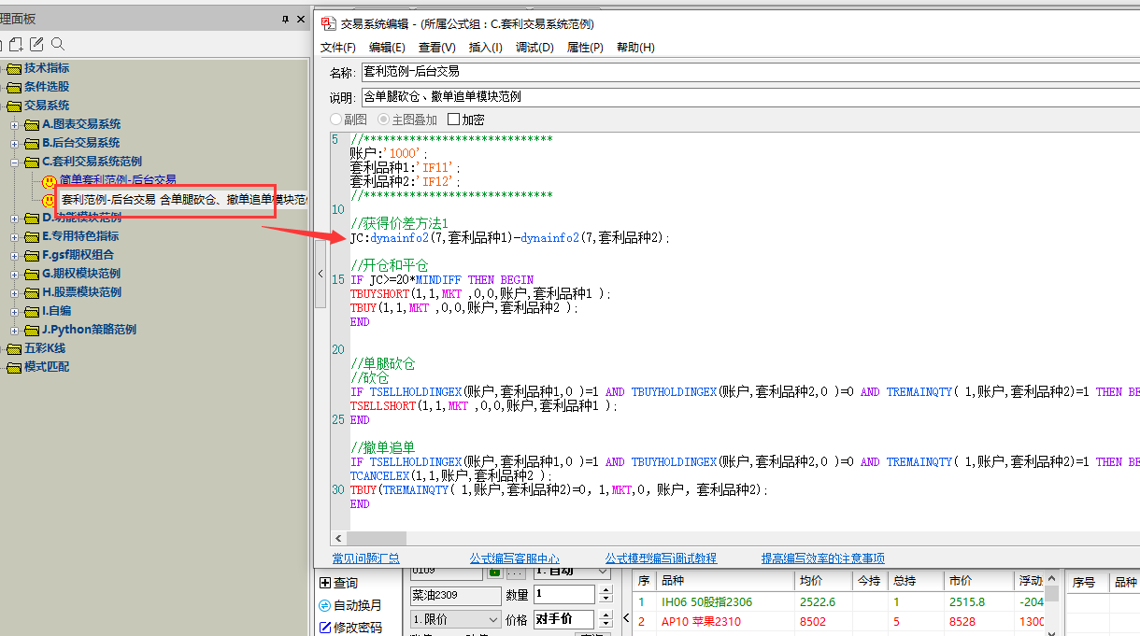Open the 公式模型编写调试教程 link

(x=661, y=558)
